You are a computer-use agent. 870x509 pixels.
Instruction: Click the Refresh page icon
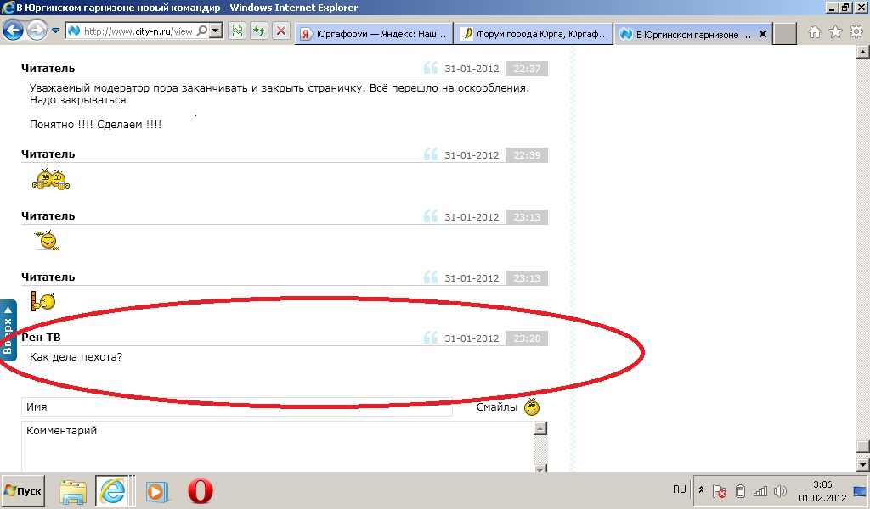(x=258, y=31)
